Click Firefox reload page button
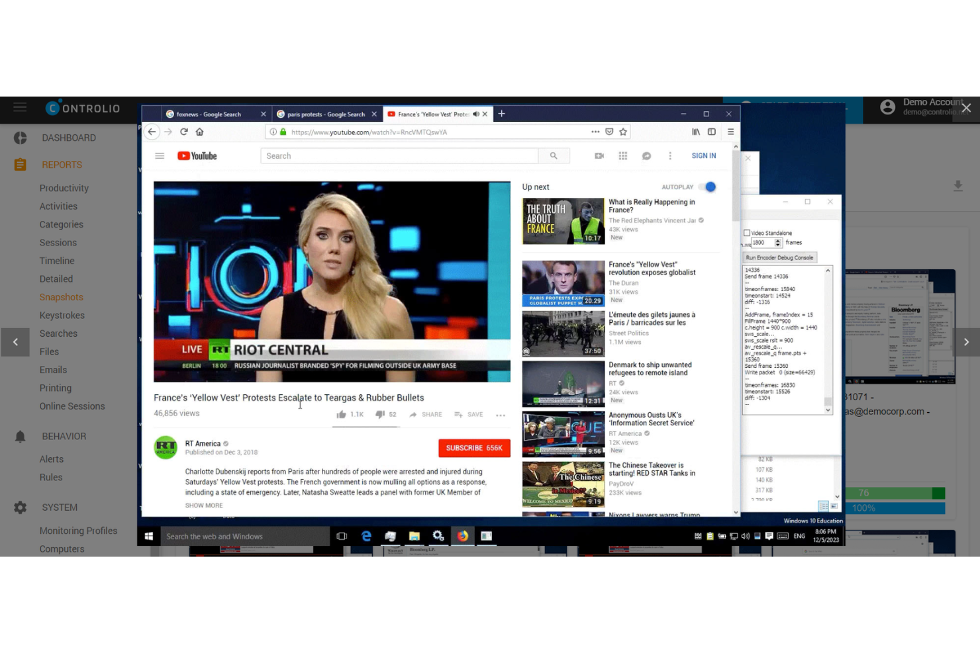980x653 pixels. coord(184,132)
